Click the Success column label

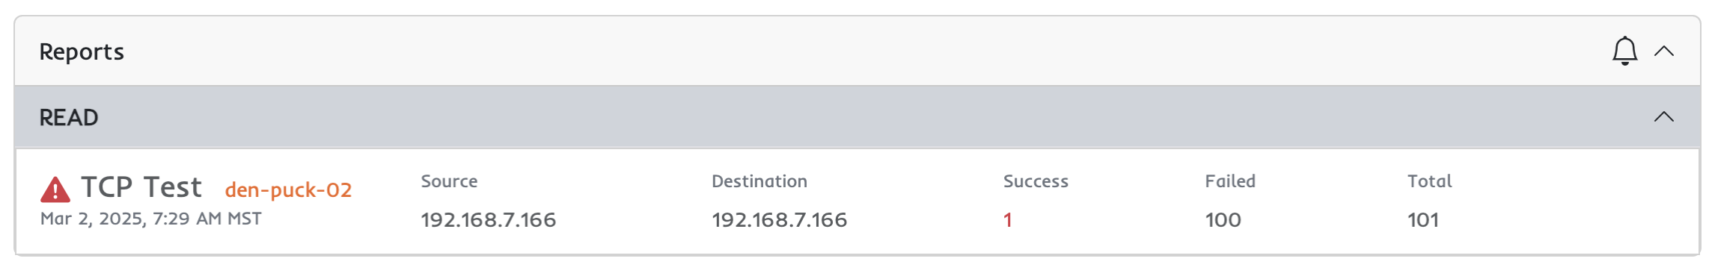(1036, 181)
